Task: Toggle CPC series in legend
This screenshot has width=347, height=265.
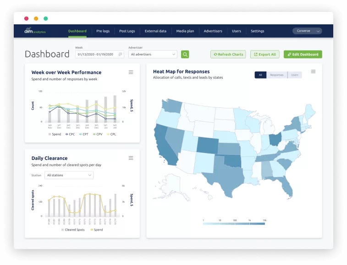Action: (70, 134)
